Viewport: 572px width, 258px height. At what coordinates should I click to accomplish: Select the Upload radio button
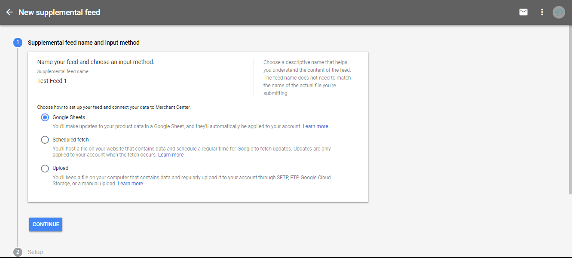pyautogui.click(x=45, y=168)
